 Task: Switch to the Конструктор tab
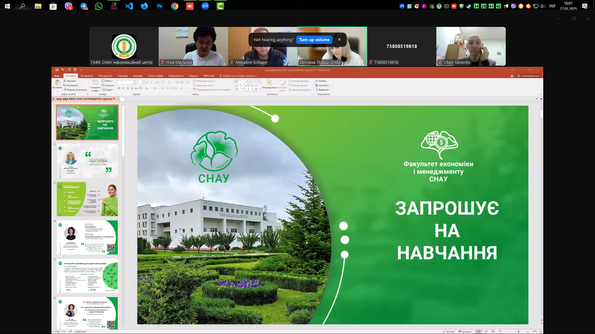tap(105, 76)
